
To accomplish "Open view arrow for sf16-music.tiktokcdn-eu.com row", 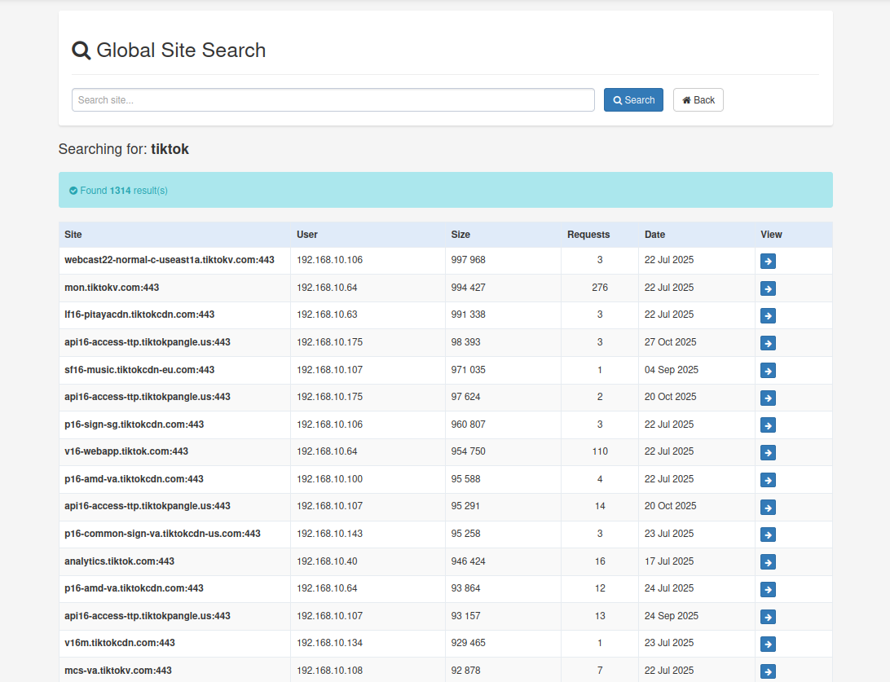I will coord(768,371).
